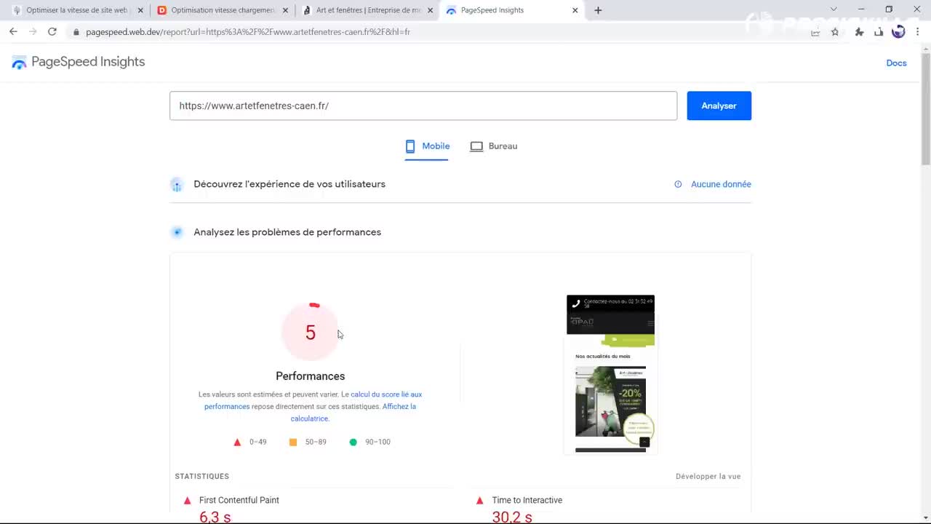Click the Performances heading
Image resolution: width=931 pixels, height=524 pixels.
[x=311, y=376]
